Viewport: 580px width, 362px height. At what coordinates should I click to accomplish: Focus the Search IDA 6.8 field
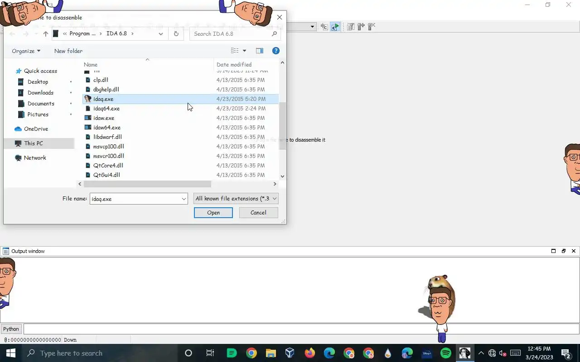pyautogui.click(x=231, y=33)
